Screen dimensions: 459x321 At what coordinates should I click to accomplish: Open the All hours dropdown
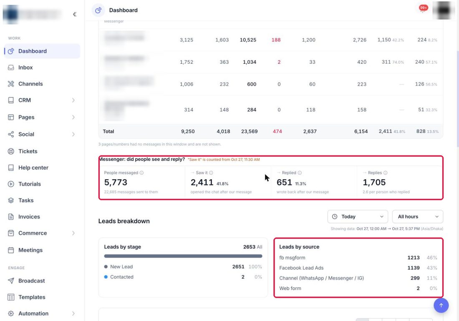417,217
